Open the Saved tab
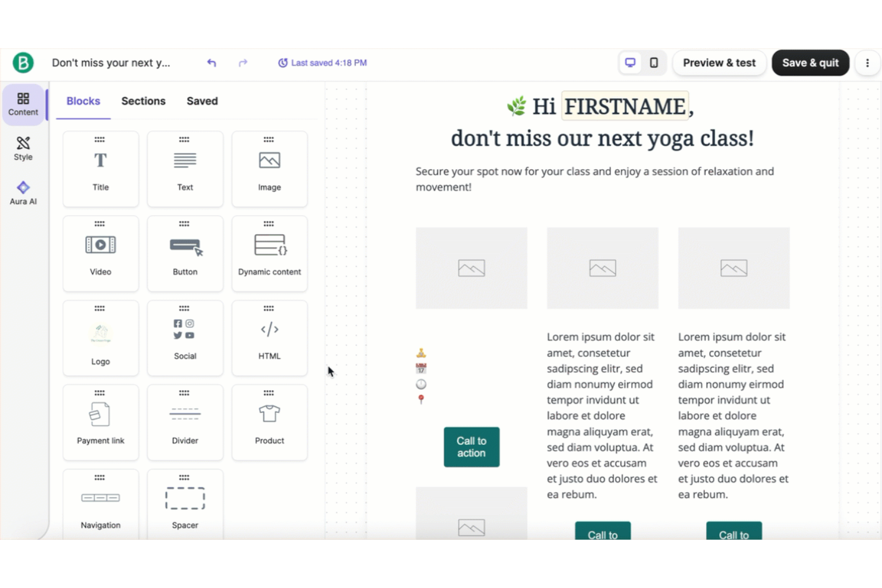Image resolution: width=882 pixels, height=588 pixels. [201, 101]
